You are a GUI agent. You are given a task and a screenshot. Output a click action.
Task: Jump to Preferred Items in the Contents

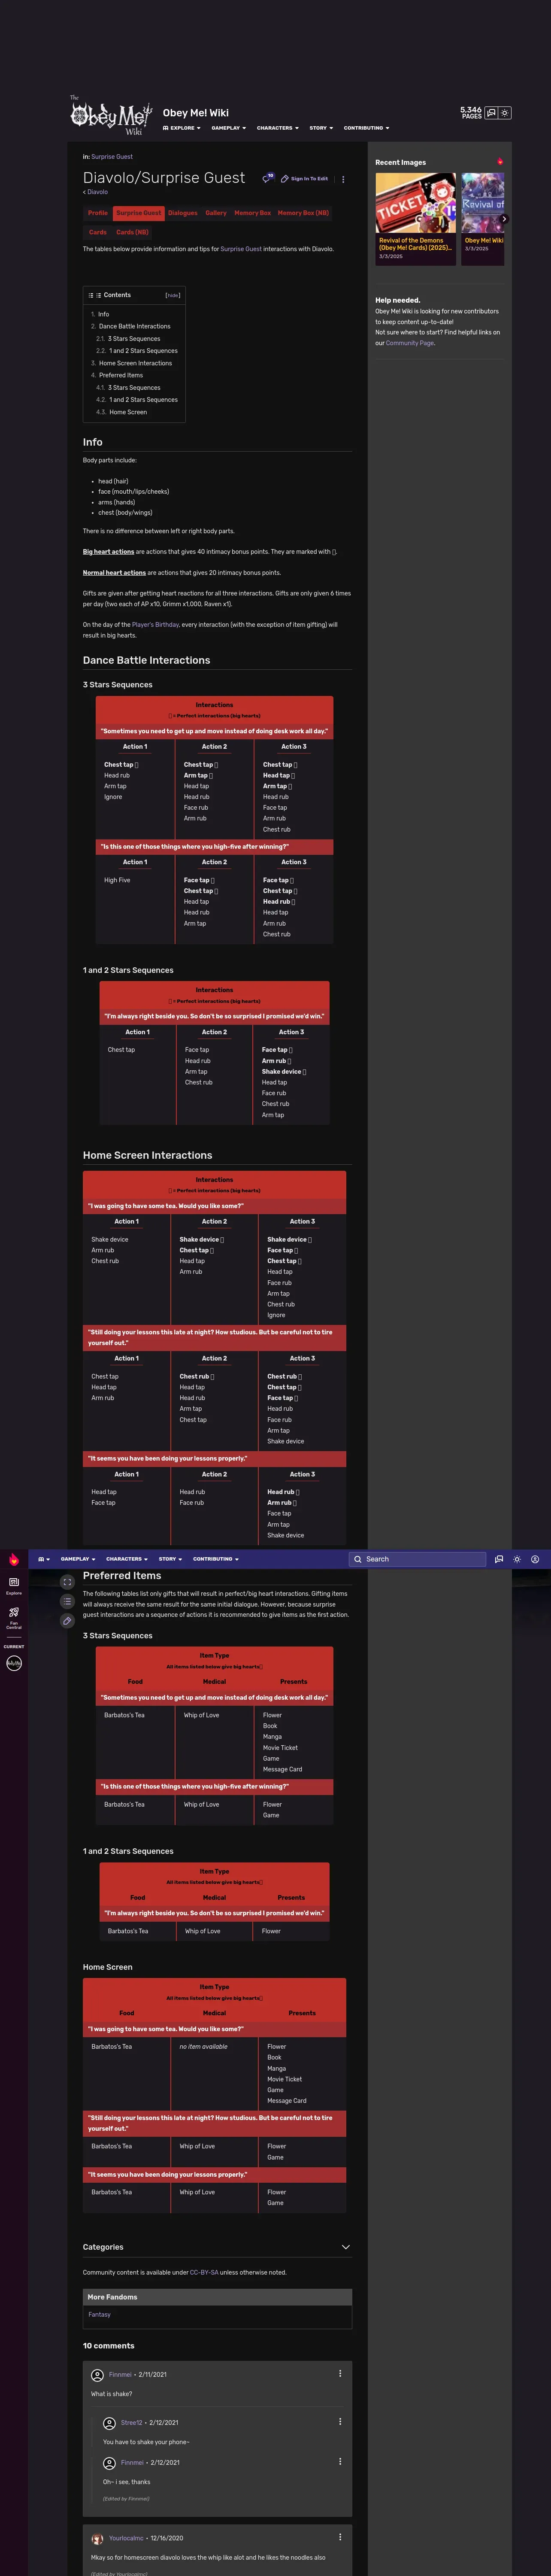[120, 375]
